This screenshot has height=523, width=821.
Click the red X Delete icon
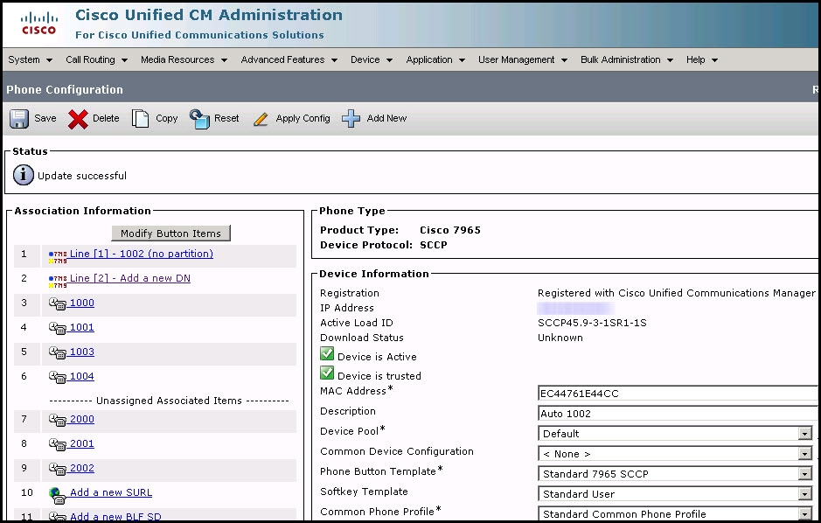78,119
